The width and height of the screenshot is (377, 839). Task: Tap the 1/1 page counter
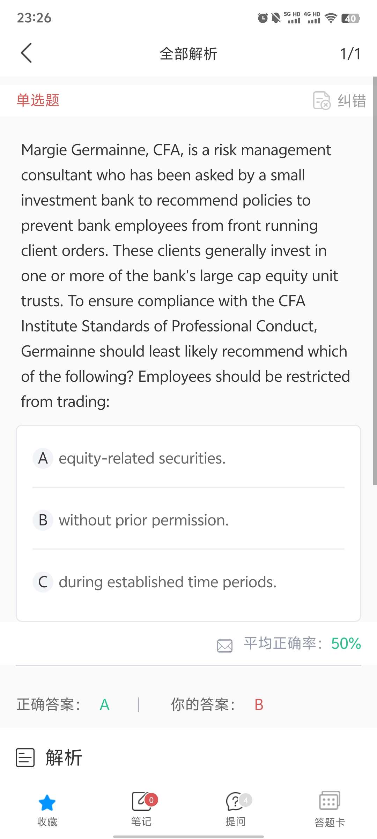click(350, 54)
